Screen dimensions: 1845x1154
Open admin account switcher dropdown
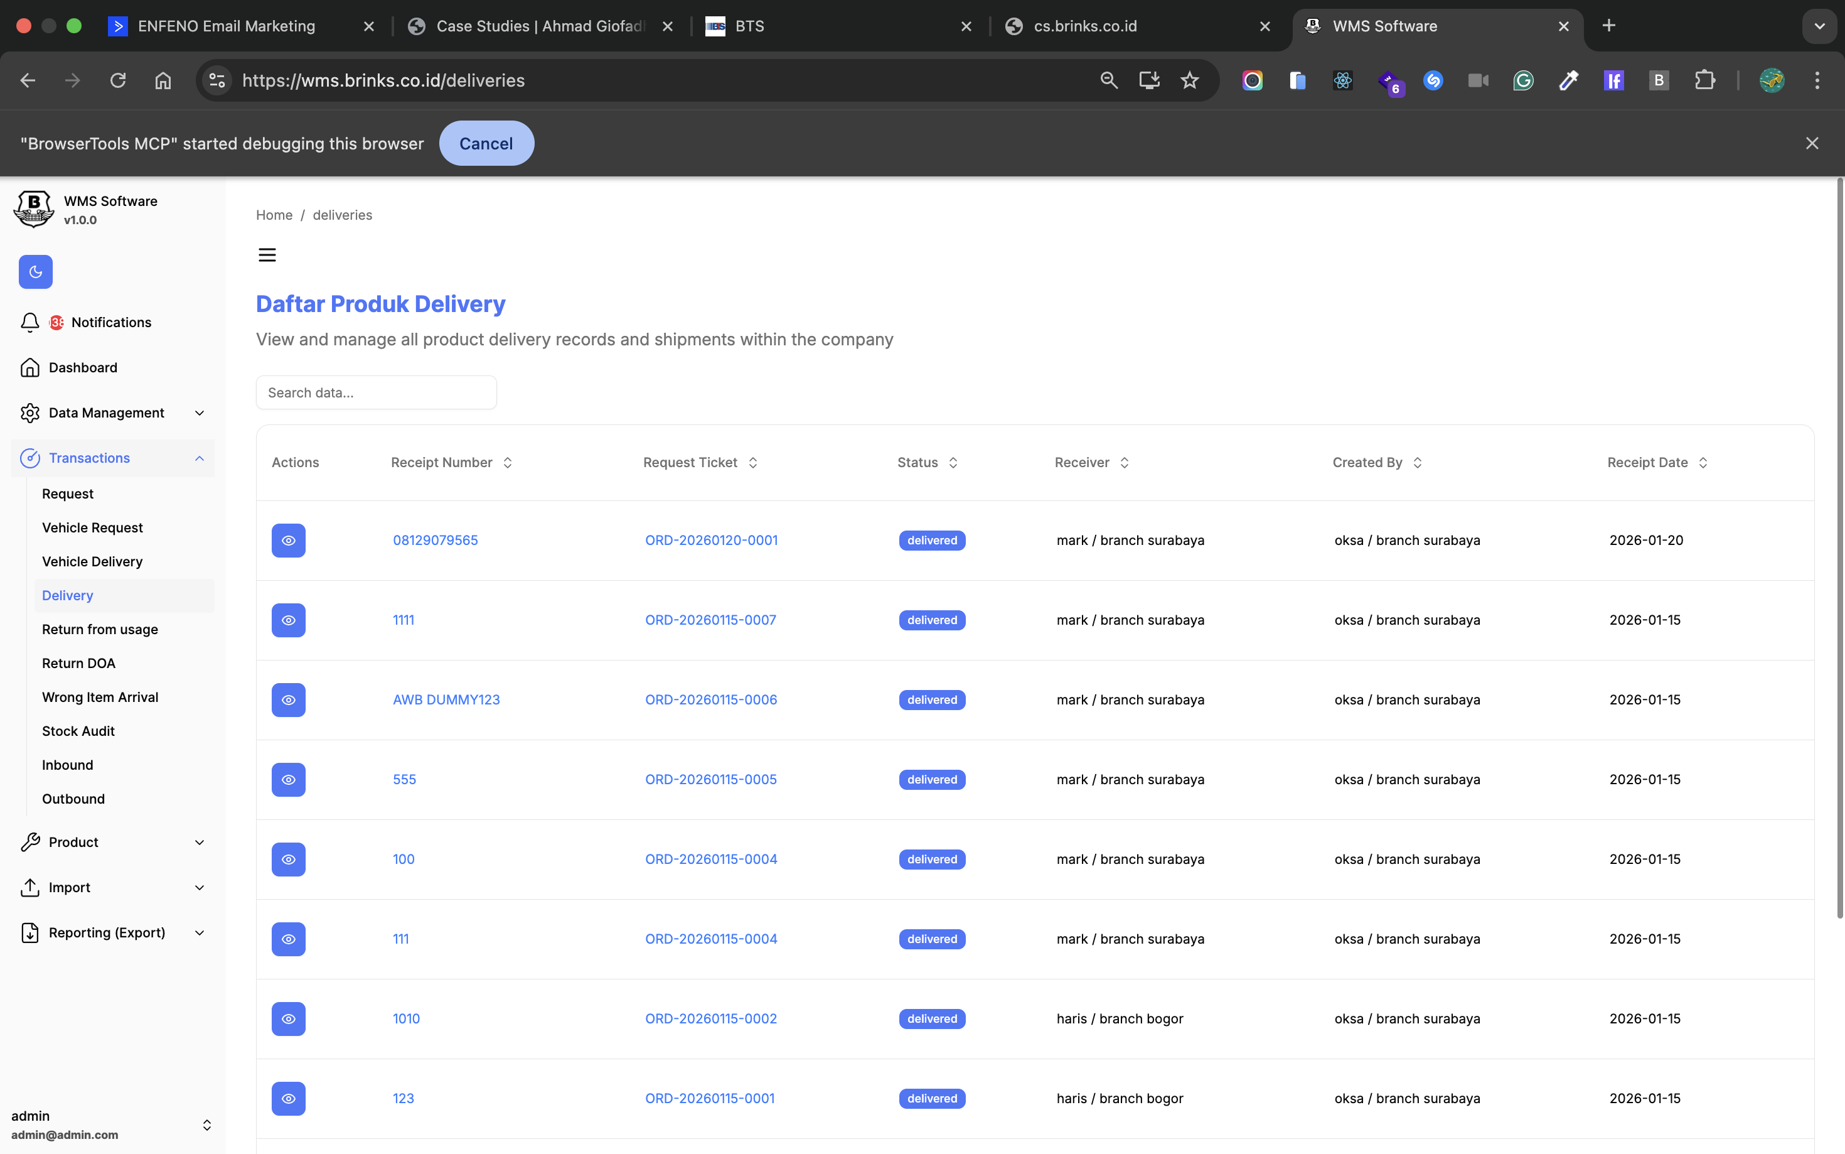tap(206, 1125)
